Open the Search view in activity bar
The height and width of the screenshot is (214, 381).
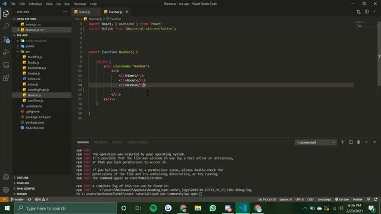point(6,26)
